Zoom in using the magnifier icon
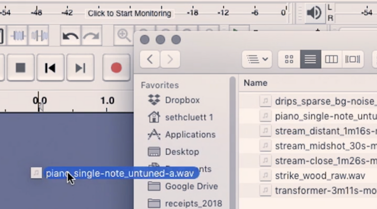The height and width of the screenshot is (209, 377). click(x=123, y=36)
